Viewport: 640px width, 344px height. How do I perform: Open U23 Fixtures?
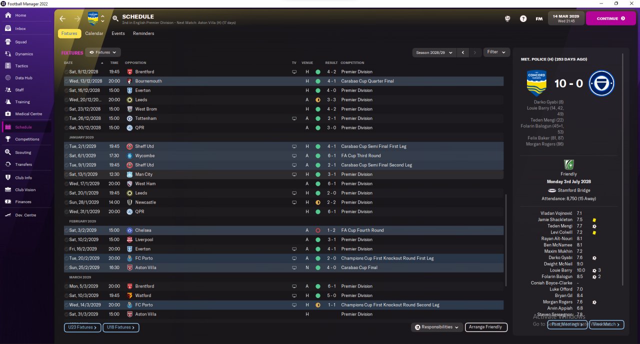click(x=82, y=327)
